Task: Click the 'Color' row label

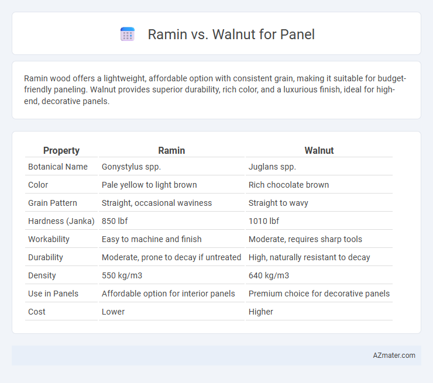Action: click(38, 185)
